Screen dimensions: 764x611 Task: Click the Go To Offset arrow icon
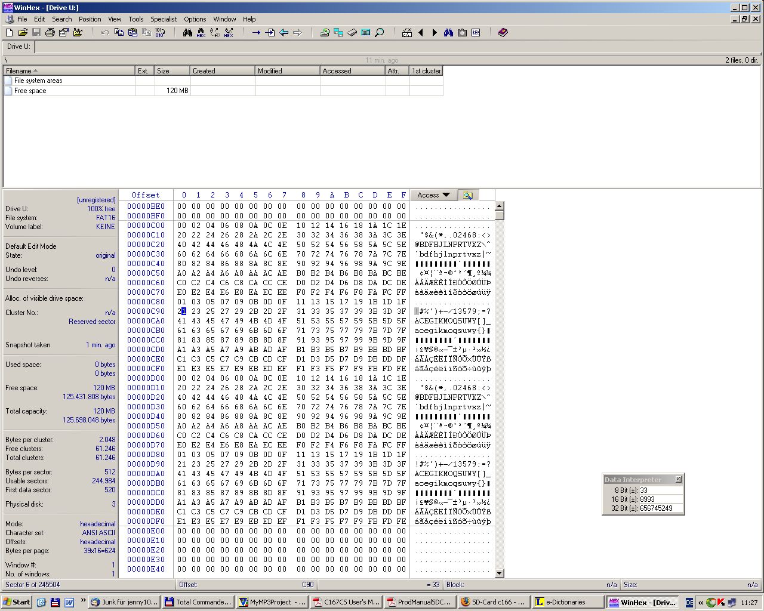tap(256, 33)
